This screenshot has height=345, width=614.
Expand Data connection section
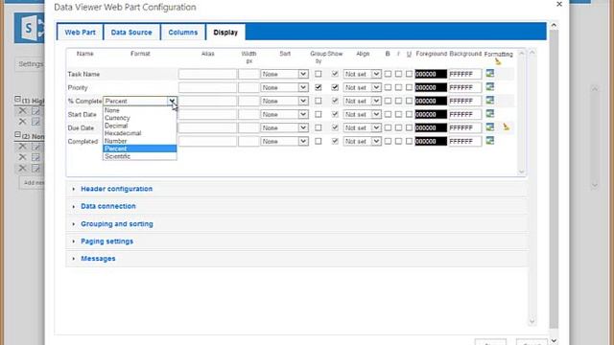(x=108, y=206)
